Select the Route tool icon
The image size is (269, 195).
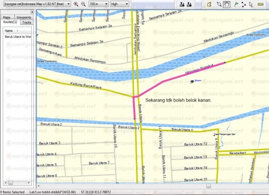click(243, 4)
